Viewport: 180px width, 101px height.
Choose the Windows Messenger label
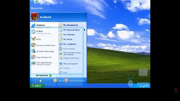pyautogui.click(x=45, y=51)
